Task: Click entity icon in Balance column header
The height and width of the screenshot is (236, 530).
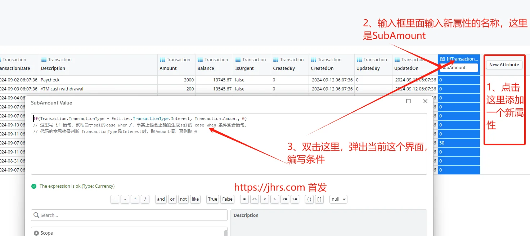Action: pyautogui.click(x=200, y=59)
